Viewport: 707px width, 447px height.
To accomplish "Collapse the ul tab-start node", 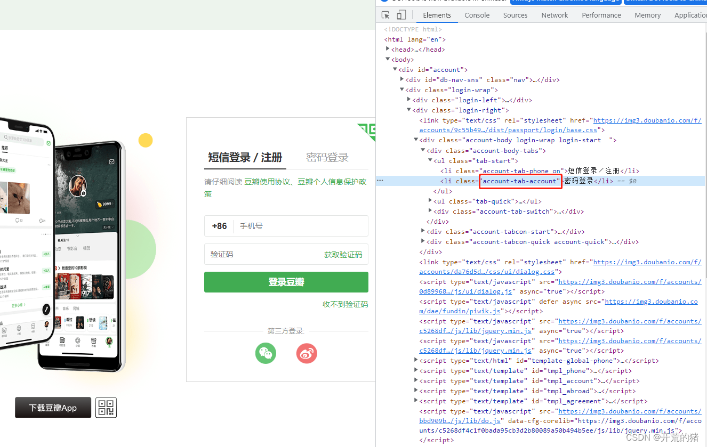I will coord(430,161).
